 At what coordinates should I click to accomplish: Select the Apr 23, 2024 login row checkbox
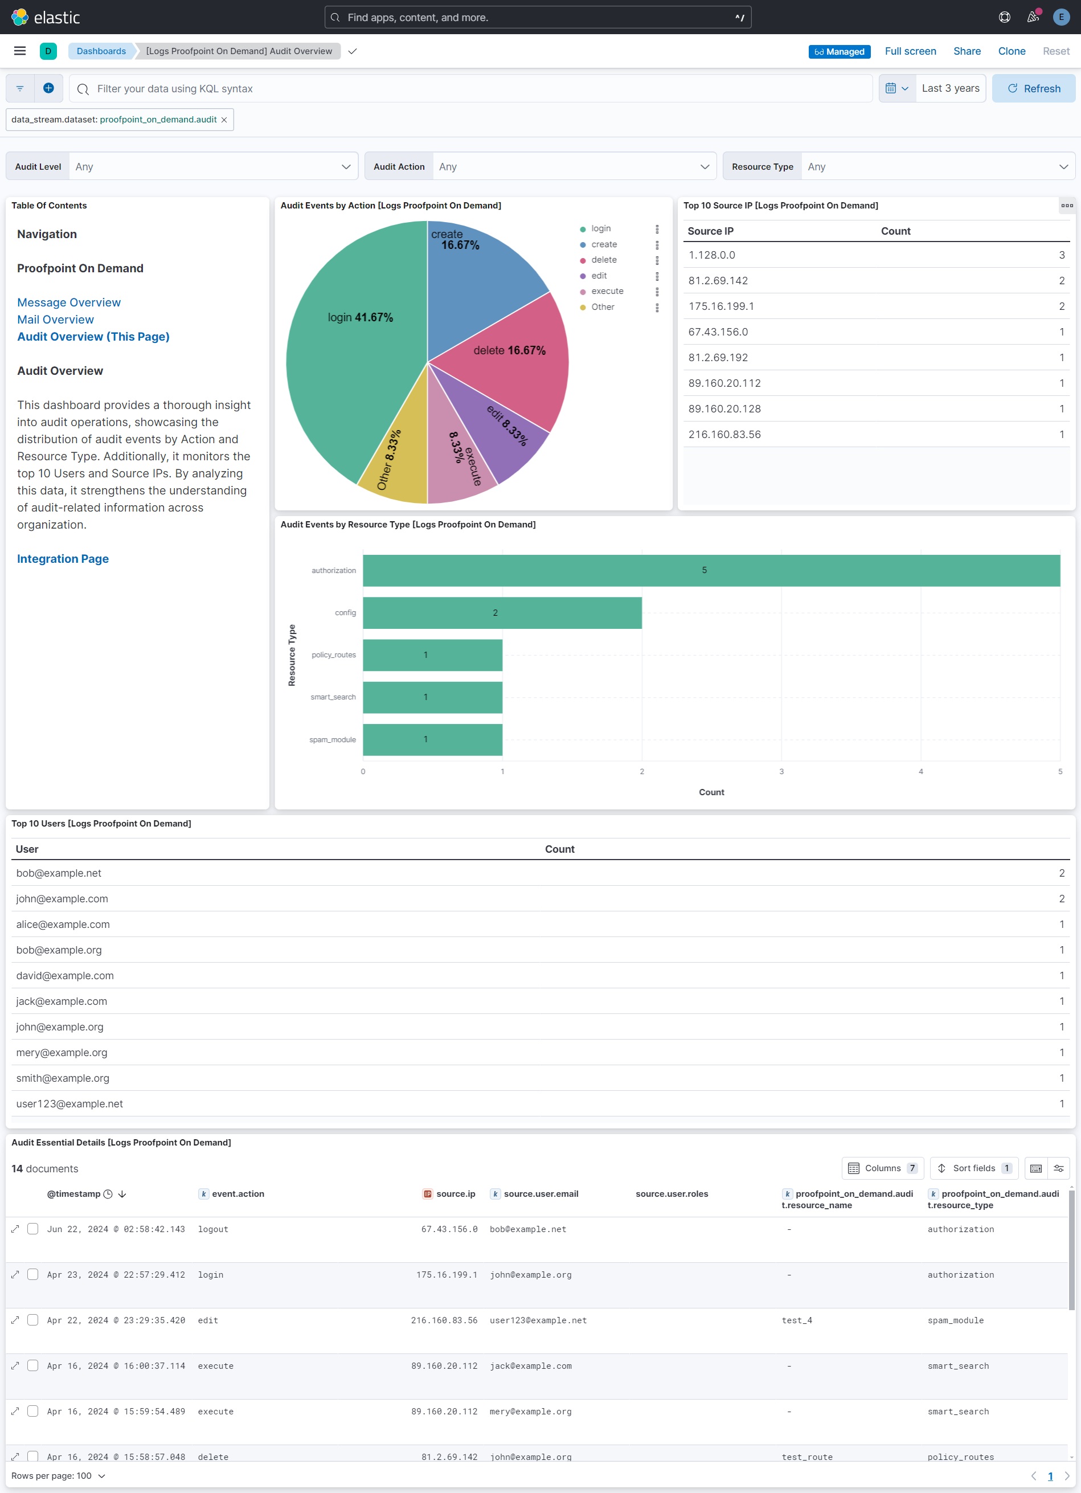tap(33, 1274)
